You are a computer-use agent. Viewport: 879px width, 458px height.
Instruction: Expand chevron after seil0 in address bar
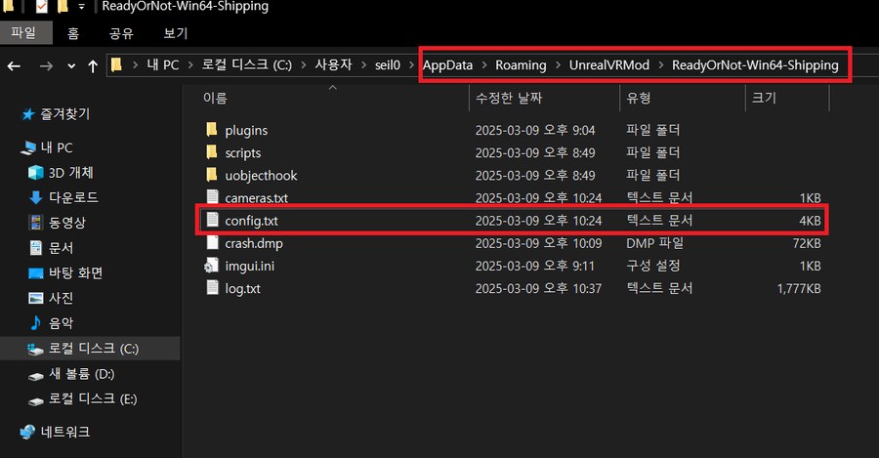pos(412,65)
